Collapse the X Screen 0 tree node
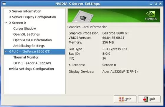The height and width of the screenshot is (107, 165). coord(6,23)
